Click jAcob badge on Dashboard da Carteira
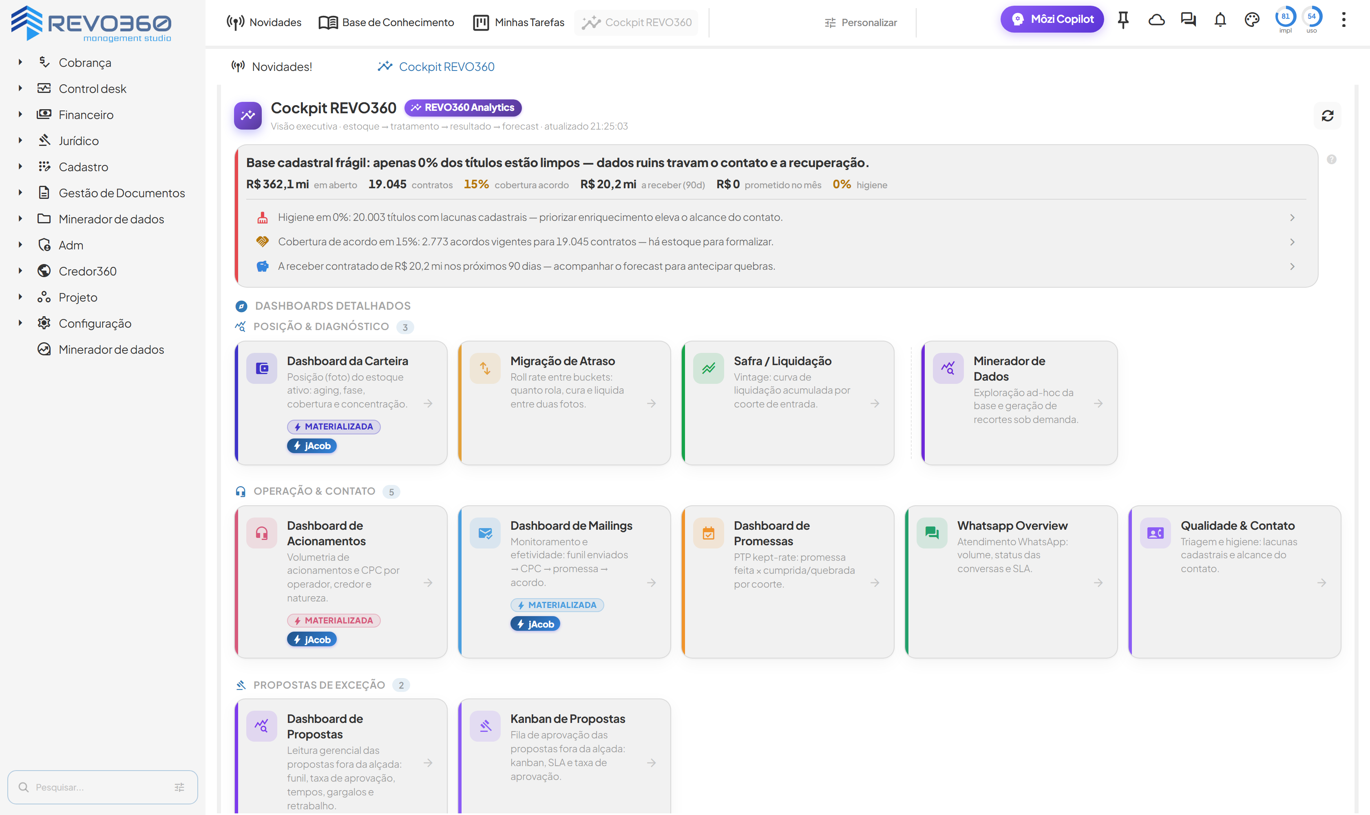 (x=312, y=446)
